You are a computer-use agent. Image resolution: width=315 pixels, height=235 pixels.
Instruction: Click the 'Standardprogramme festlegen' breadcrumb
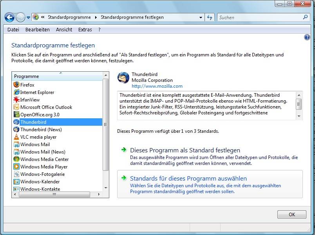coord(132,17)
